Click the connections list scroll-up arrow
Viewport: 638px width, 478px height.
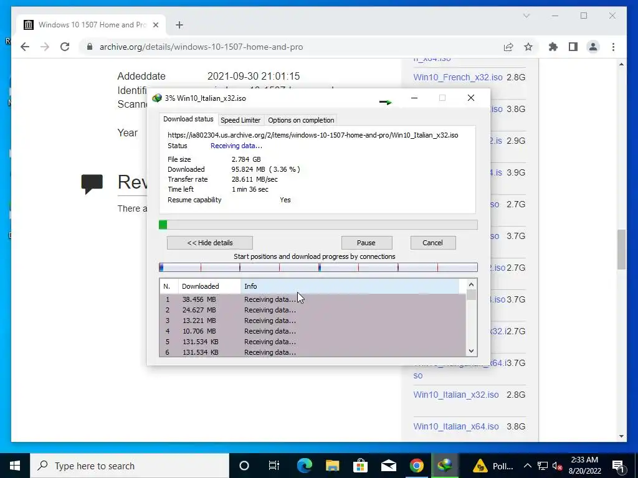click(471, 284)
